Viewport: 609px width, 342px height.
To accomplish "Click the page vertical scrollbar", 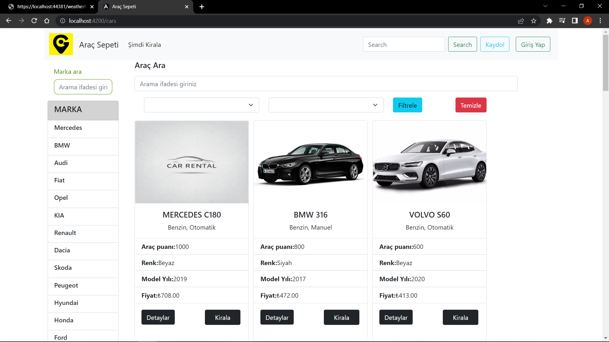I will [606, 63].
